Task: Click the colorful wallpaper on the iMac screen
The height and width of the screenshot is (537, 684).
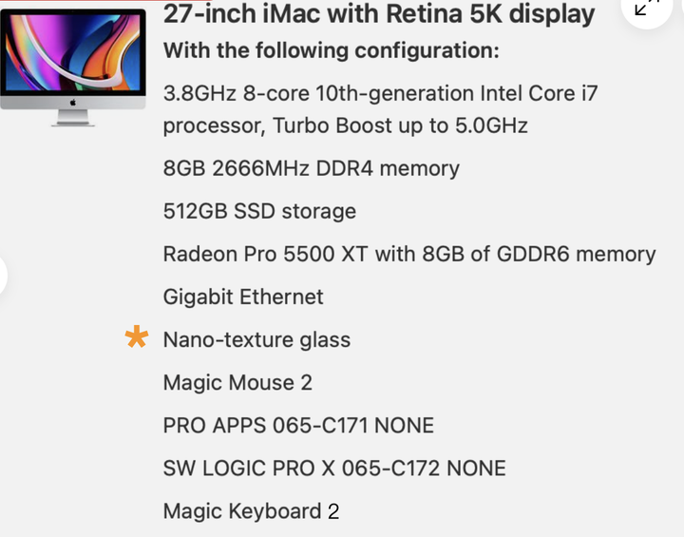Action: point(73,52)
